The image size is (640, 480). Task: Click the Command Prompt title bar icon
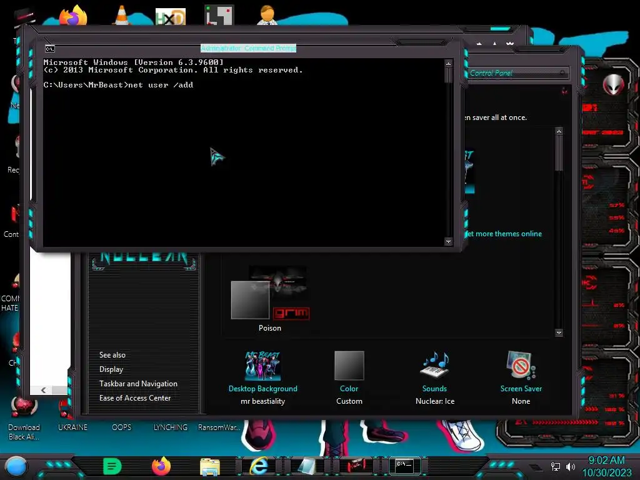[x=50, y=49]
